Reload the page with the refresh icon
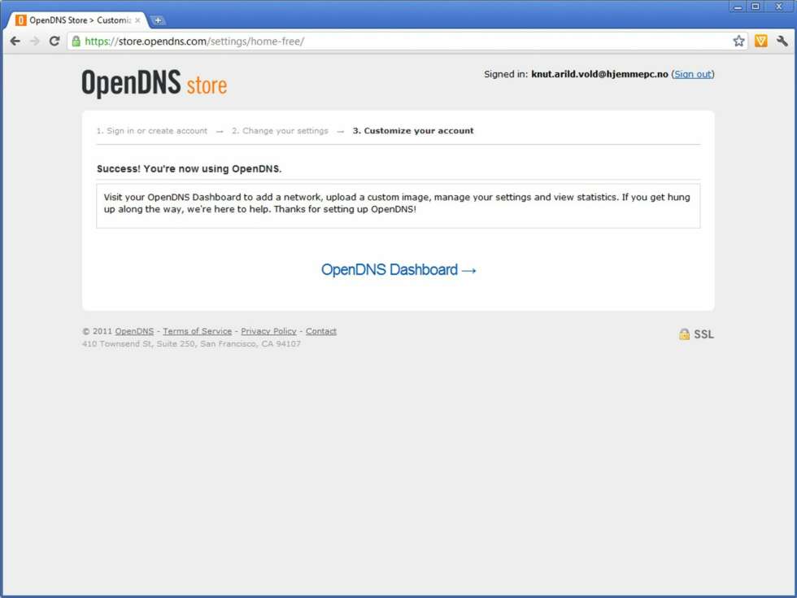 pos(54,41)
